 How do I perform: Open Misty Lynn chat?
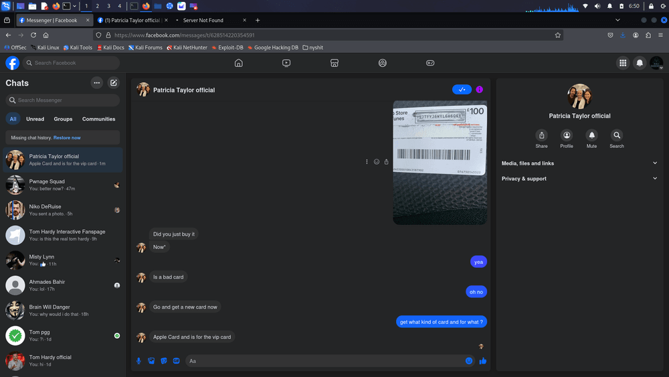point(63,260)
